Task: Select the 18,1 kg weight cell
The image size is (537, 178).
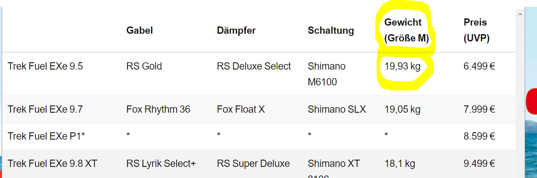Action: pos(400,163)
